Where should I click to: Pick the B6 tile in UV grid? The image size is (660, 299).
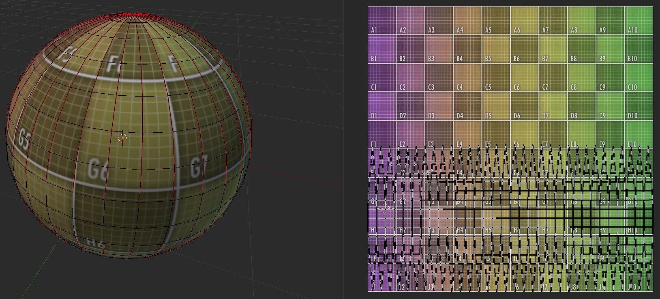[525, 49]
